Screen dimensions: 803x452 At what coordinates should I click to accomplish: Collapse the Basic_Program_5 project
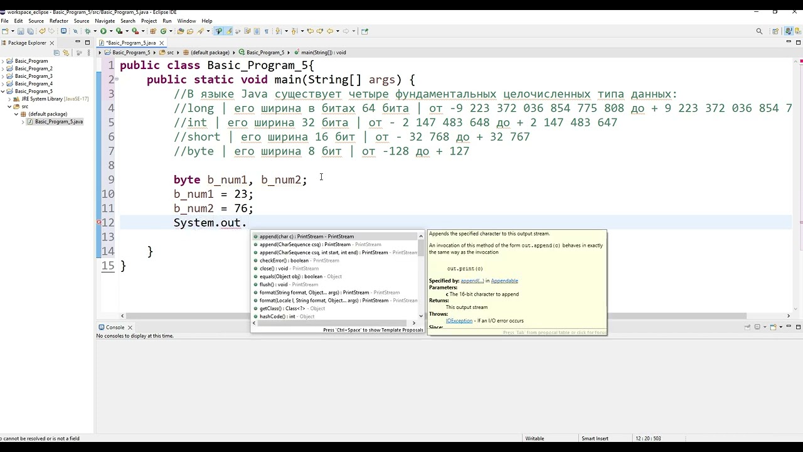click(x=4, y=91)
